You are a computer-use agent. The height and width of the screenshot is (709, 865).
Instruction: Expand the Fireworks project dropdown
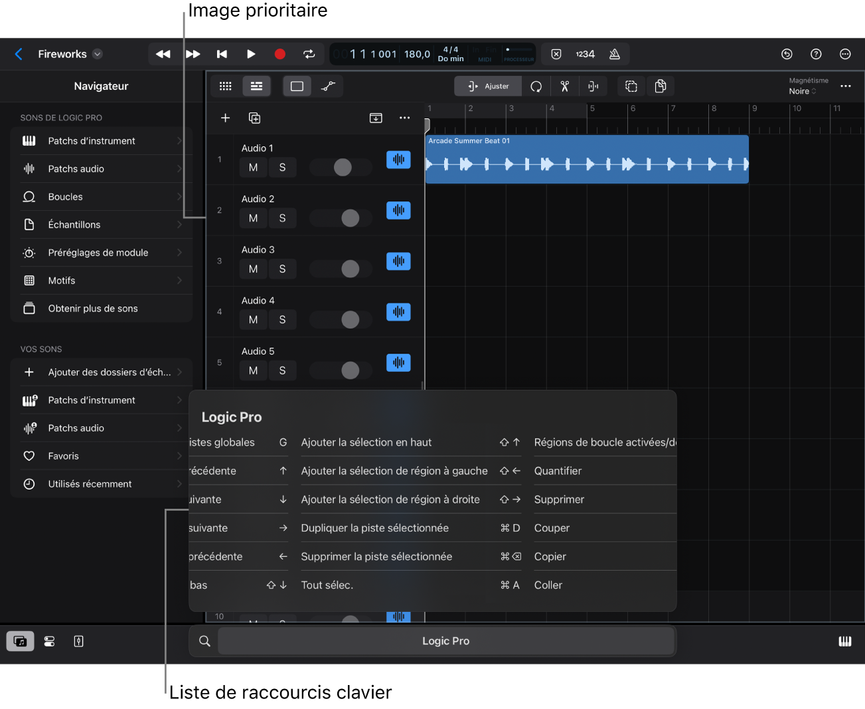click(x=98, y=54)
